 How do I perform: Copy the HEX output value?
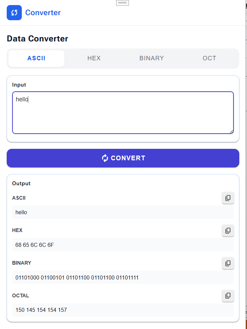[x=228, y=231]
